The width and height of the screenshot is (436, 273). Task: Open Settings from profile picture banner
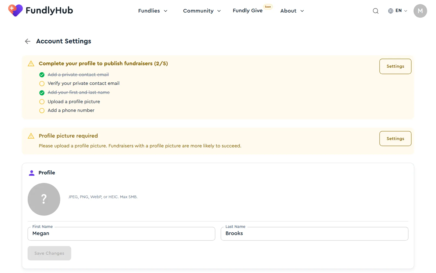tap(395, 139)
